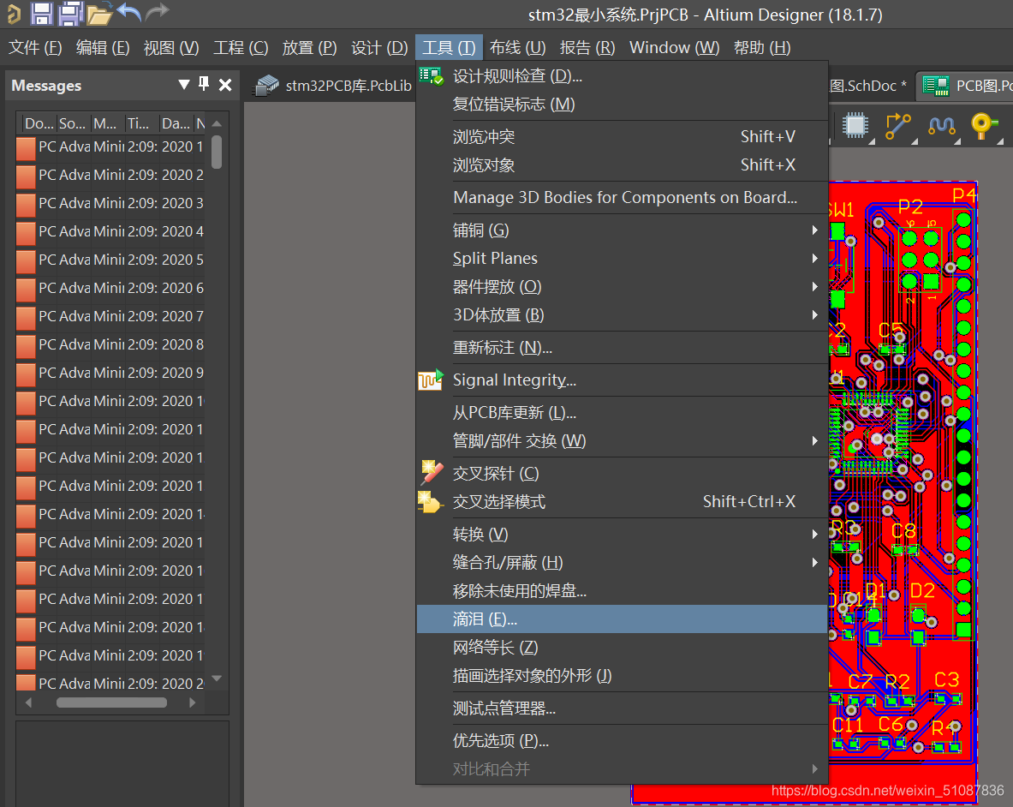Select the Place Via tool

click(983, 126)
